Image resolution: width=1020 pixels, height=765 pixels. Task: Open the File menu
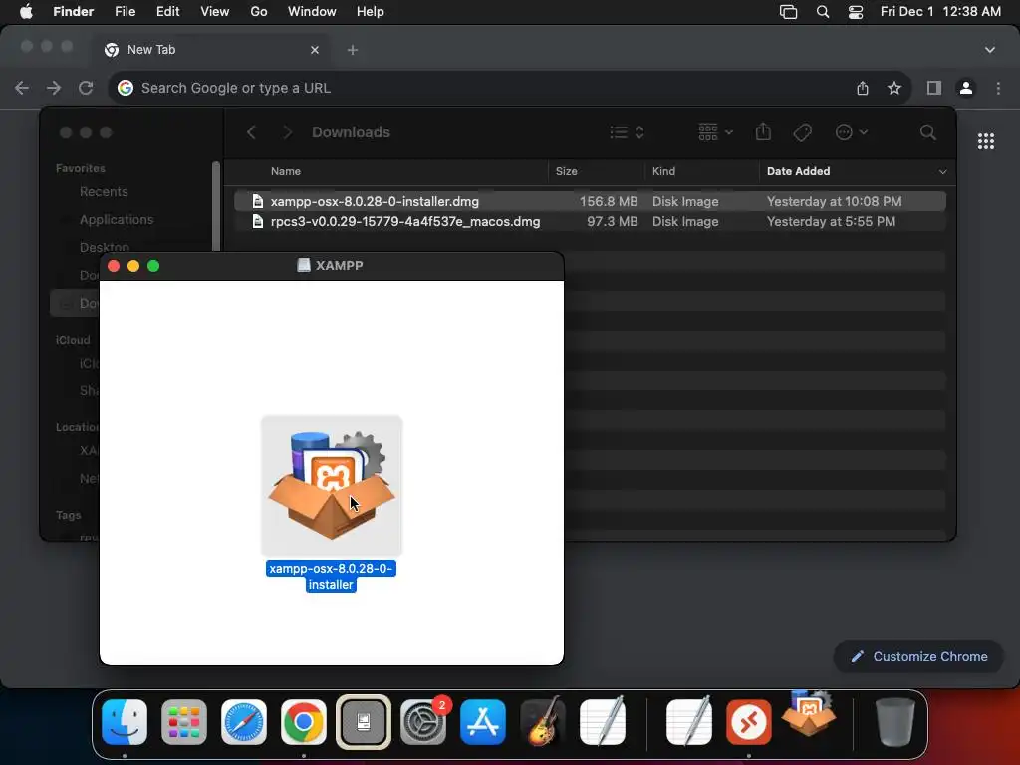125,12
